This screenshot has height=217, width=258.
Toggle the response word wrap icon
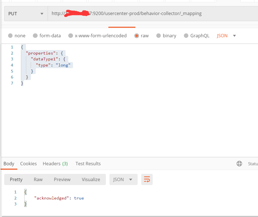point(147,179)
